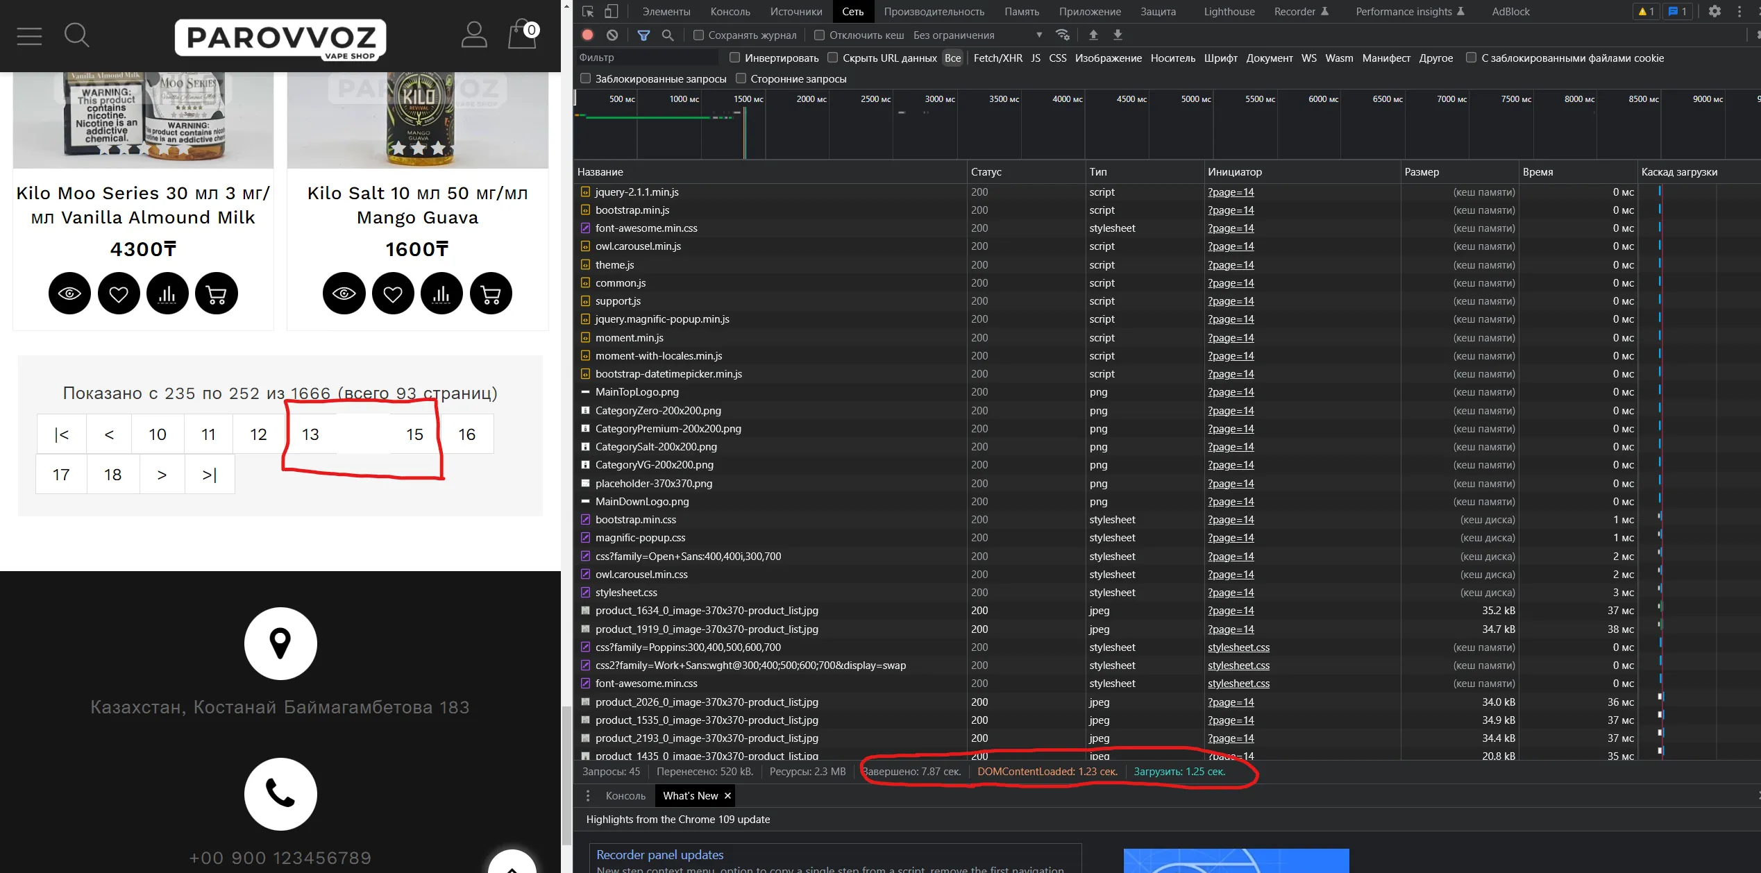Check the Инвертировать checkbox
1761x873 pixels.
point(734,58)
